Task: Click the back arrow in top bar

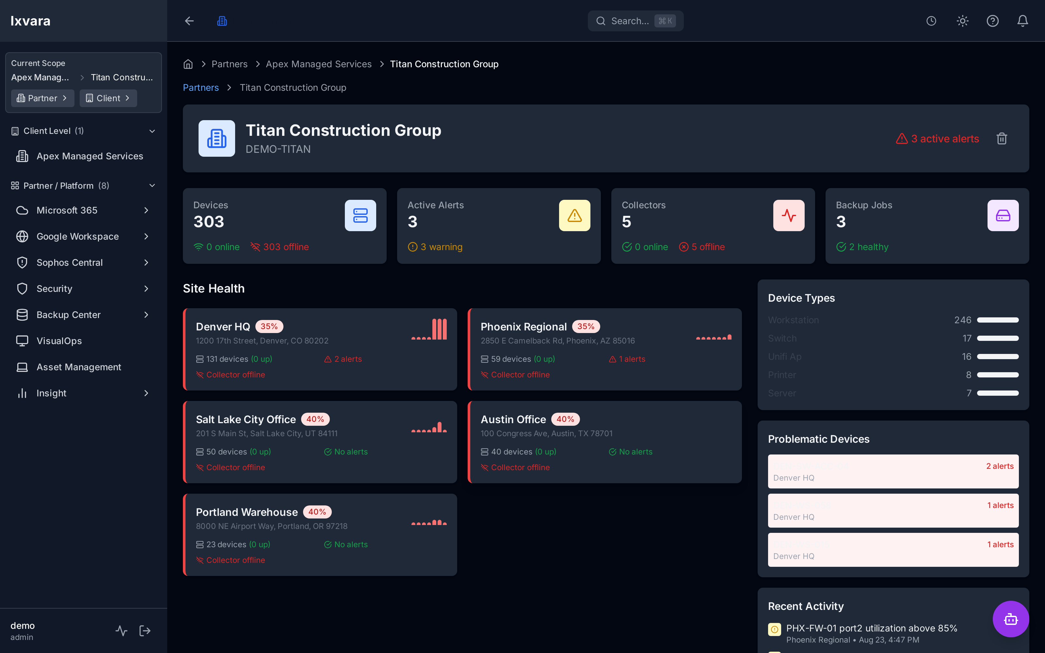Action: pyautogui.click(x=189, y=21)
